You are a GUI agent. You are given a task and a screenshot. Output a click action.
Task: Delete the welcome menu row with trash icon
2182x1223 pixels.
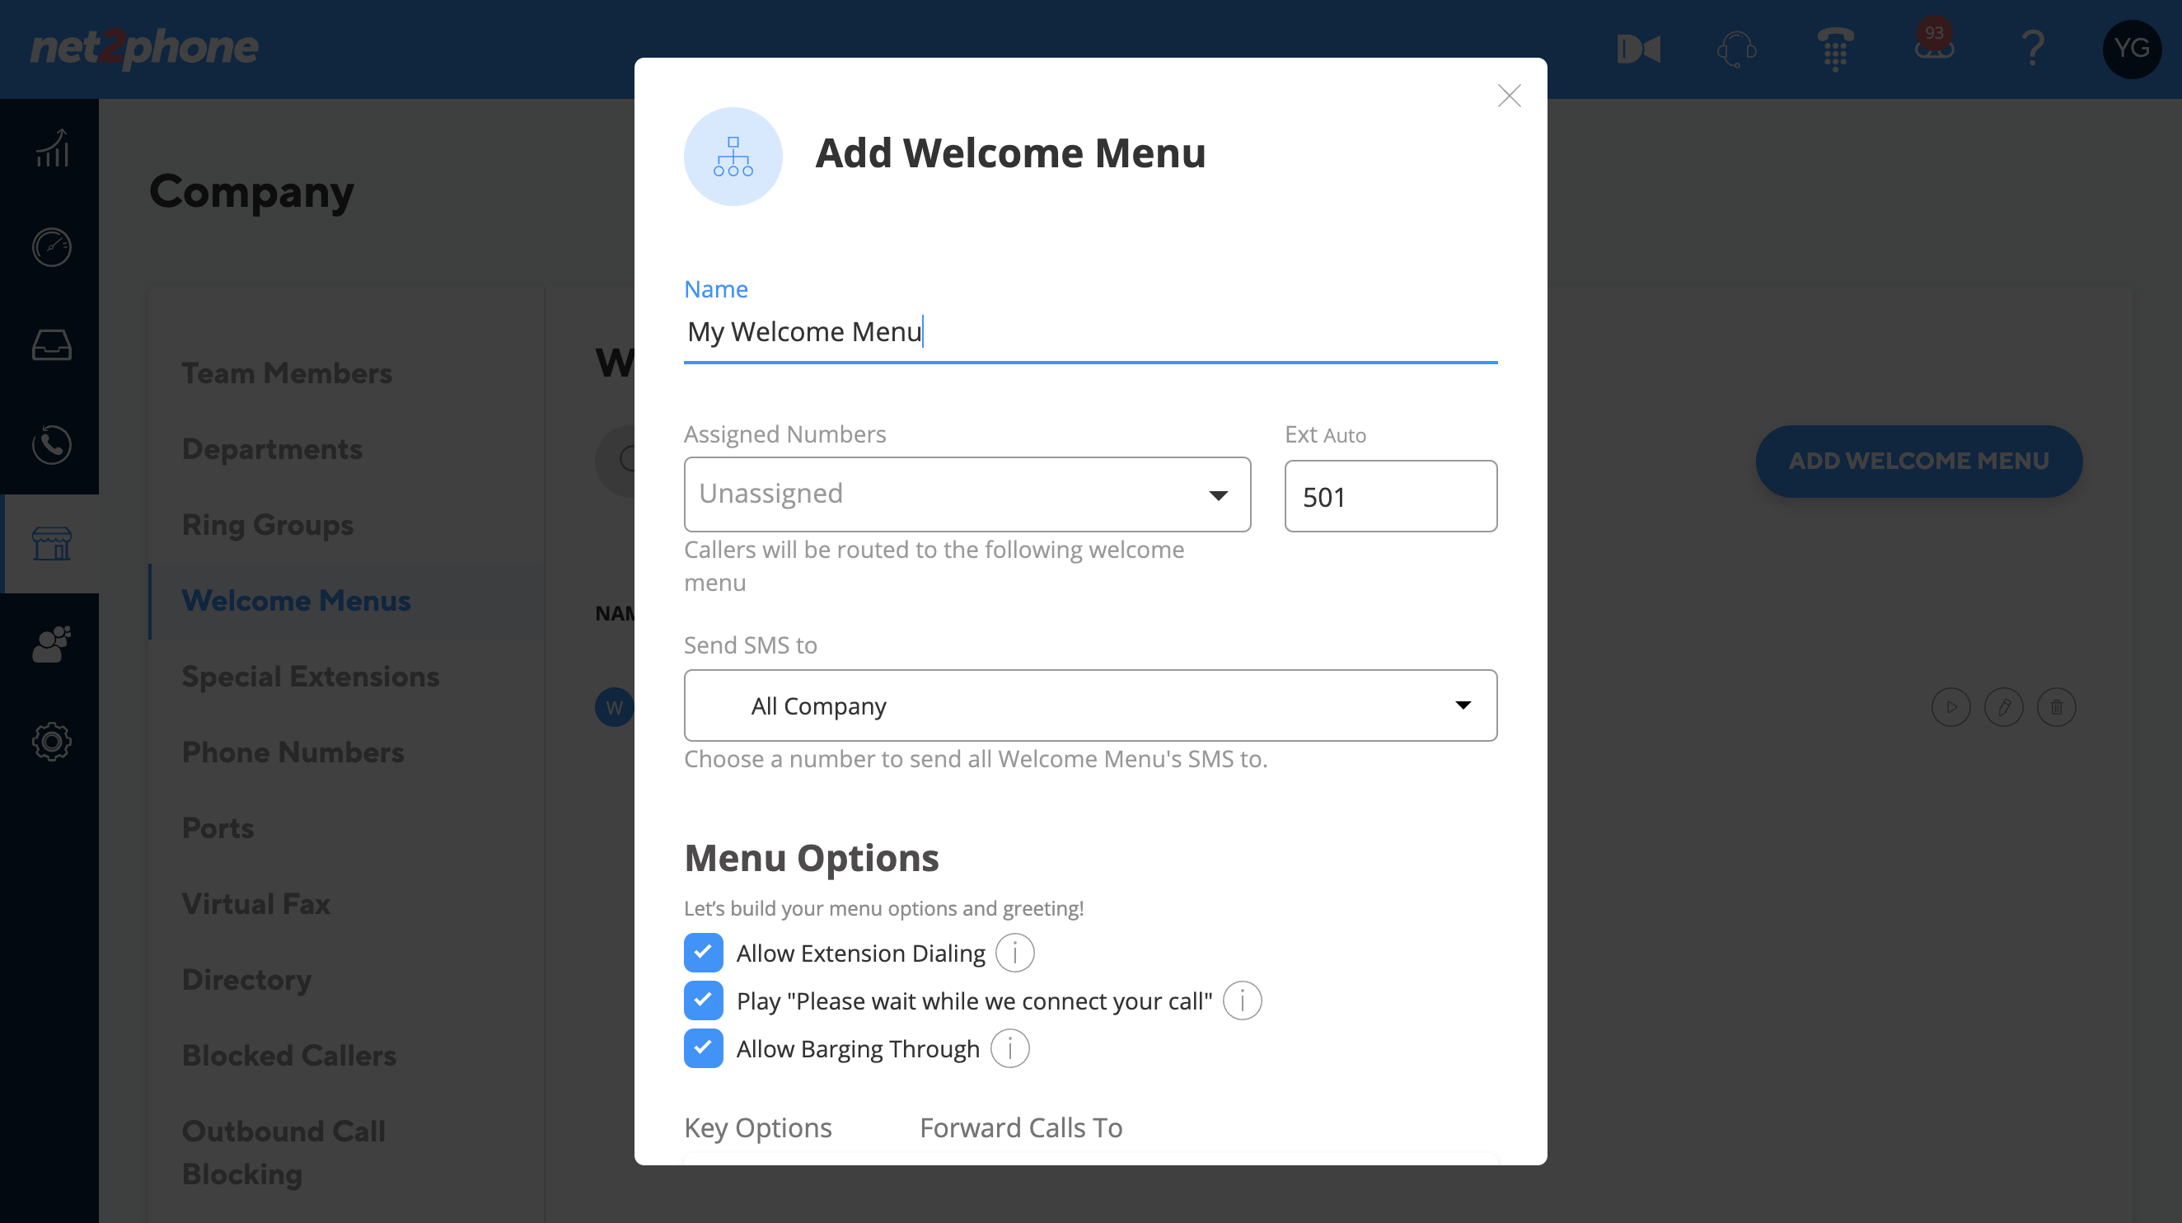(x=2056, y=707)
